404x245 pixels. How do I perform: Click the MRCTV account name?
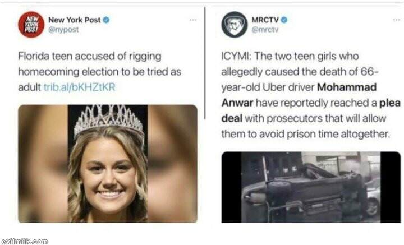point(266,20)
